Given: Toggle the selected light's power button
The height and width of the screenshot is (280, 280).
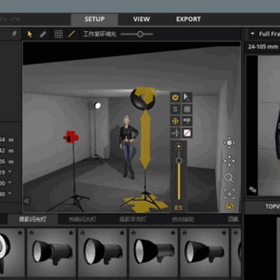Looking at the screenshot, I should pyautogui.click(x=176, y=97).
